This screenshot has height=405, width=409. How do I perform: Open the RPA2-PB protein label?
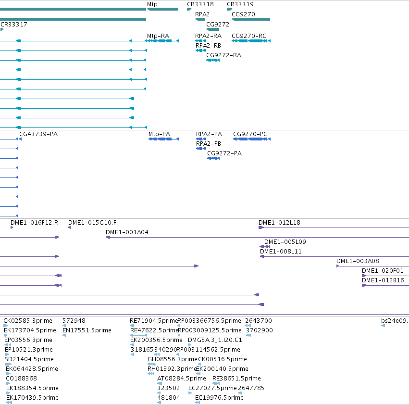209,144
